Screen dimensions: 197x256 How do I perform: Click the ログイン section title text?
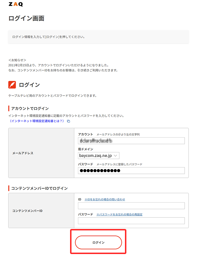pyautogui.click(x=29, y=85)
